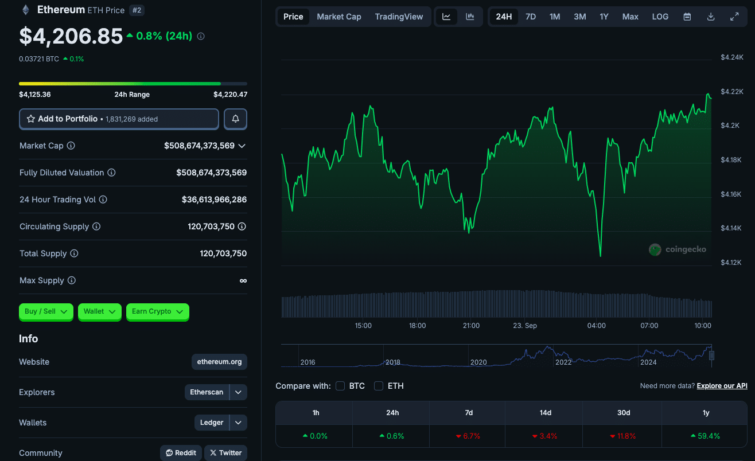The image size is (755, 461).
Task: Open the Buy / Sell dropdown
Action: click(46, 311)
